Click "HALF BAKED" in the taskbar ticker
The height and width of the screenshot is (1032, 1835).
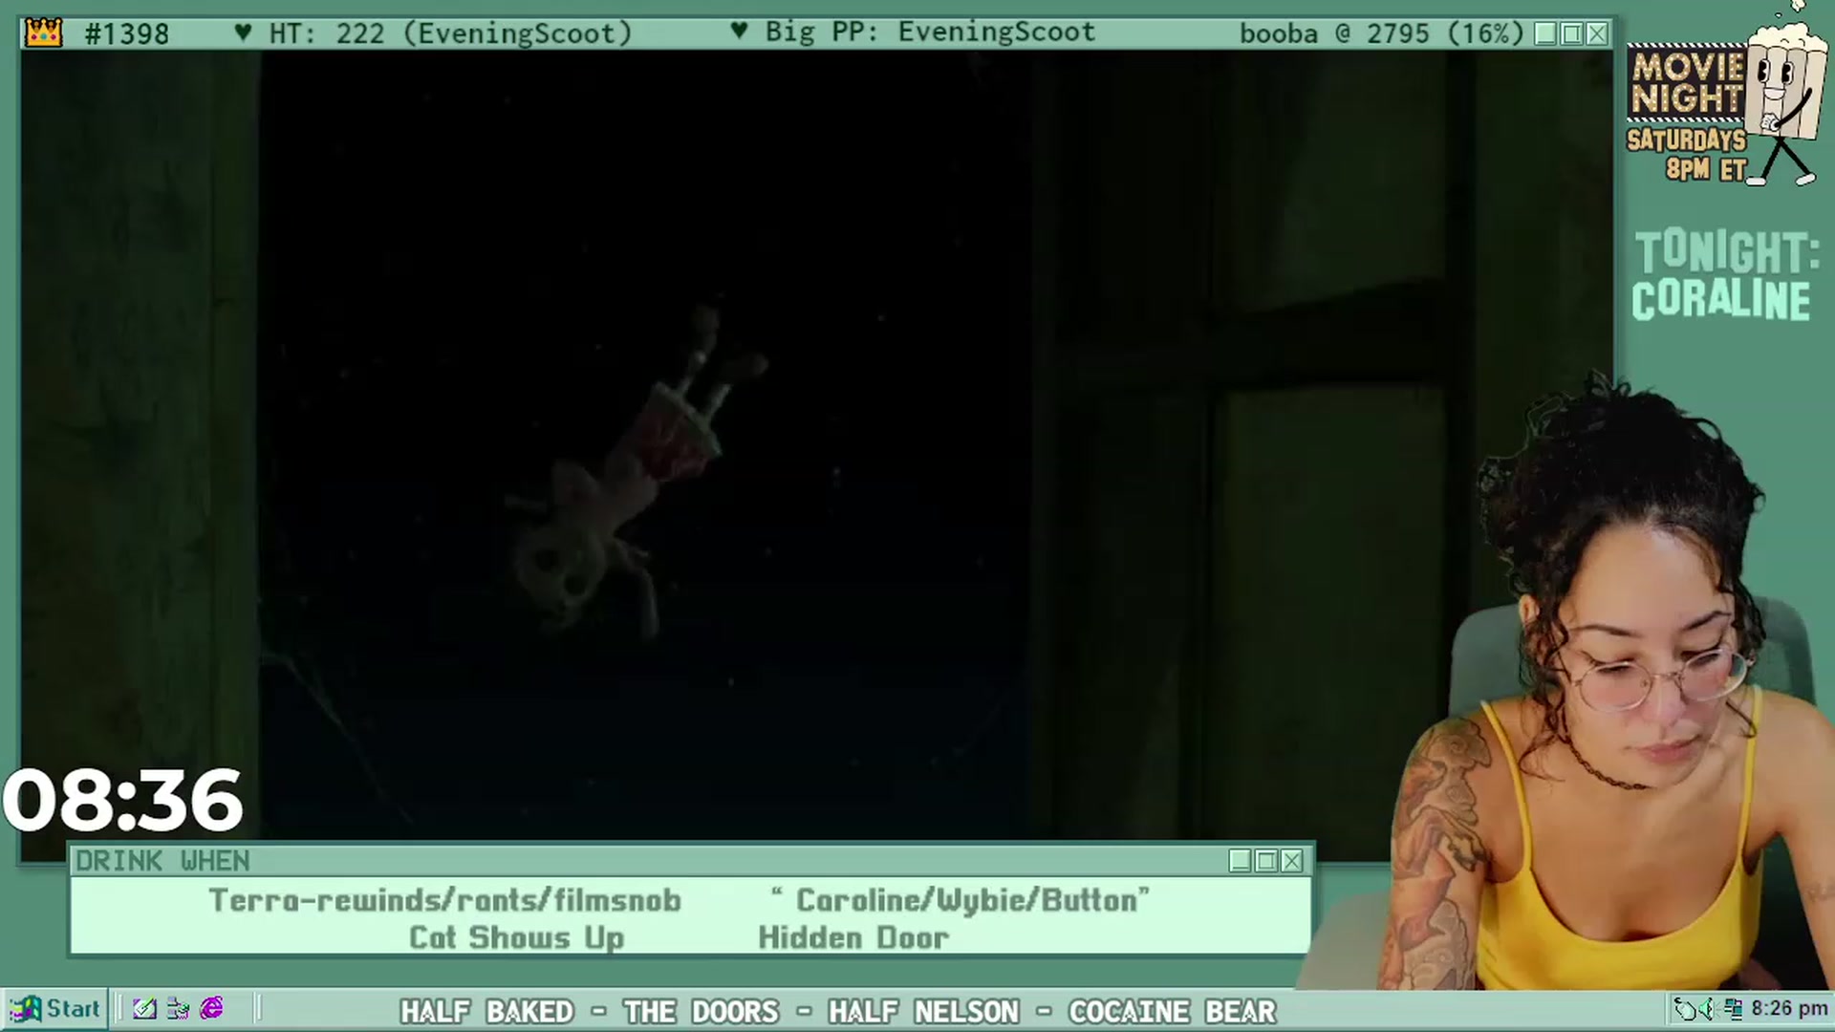(486, 1011)
